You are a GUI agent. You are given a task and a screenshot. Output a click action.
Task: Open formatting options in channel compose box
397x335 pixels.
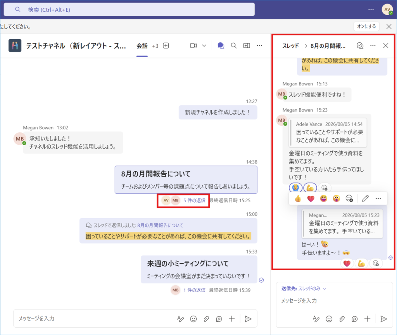click(181, 319)
